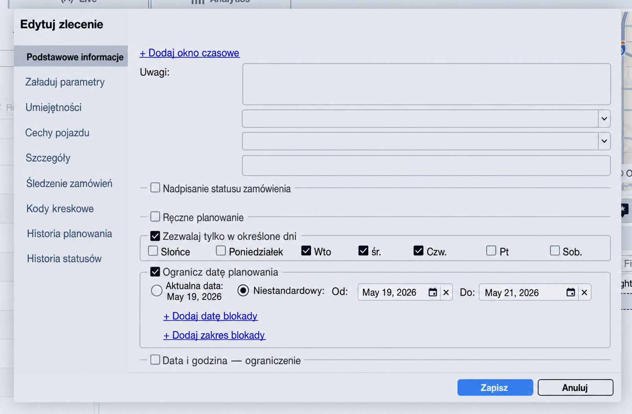The width and height of the screenshot is (632, 414).
Task: Save changes with the Zapisz button
Action: (x=495, y=388)
